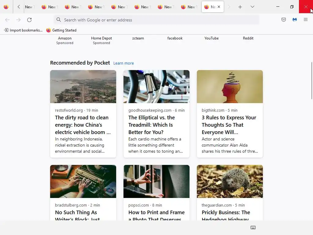Click 'goodhousekeeping.com · 6 min' source text
The height and width of the screenshot is (235, 313).
pos(156,110)
